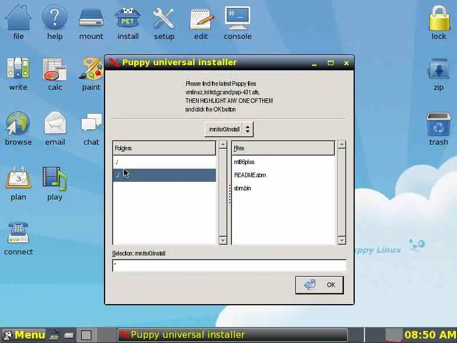Image resolution: width=457 pixels, height=343 pixels.
Task: Click Files list scroll up arrow
Action: (342, 145)
